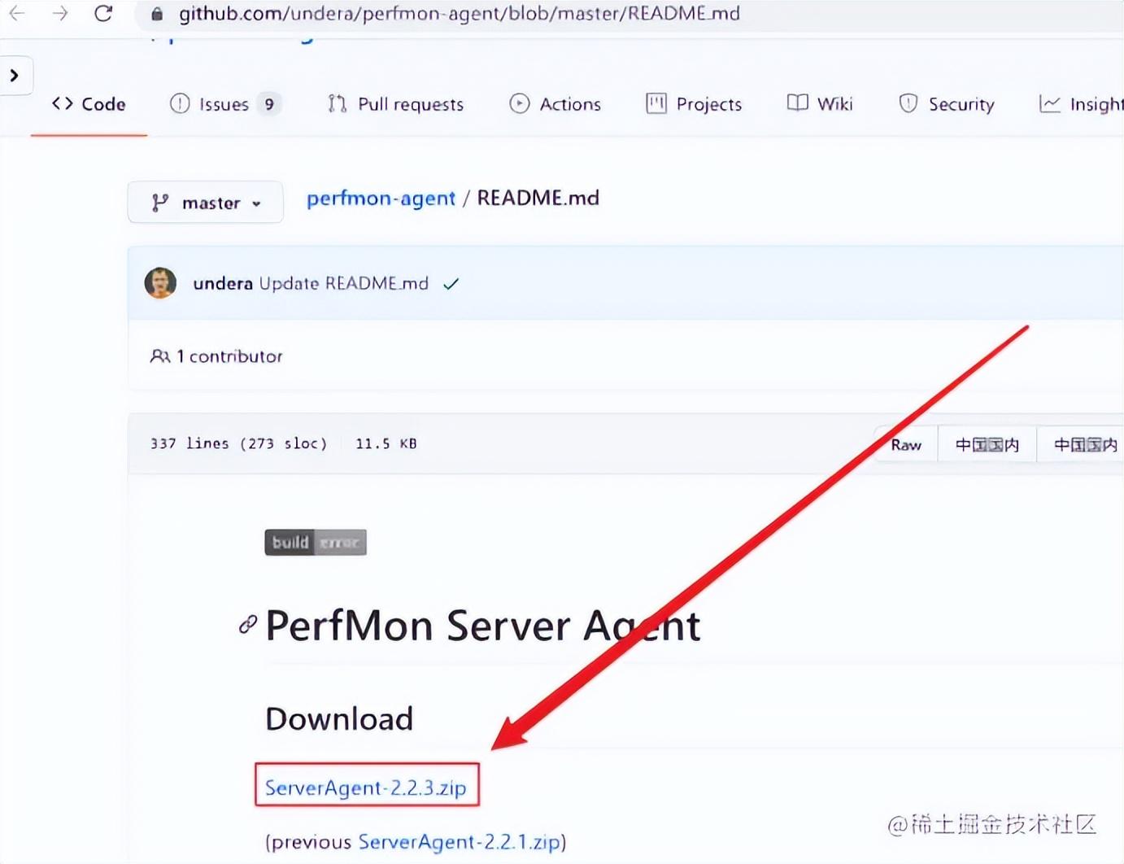Expand the sidebar with chevron button
The image size is (1124, 864).
pyautogui.click(x=15, y=76)
